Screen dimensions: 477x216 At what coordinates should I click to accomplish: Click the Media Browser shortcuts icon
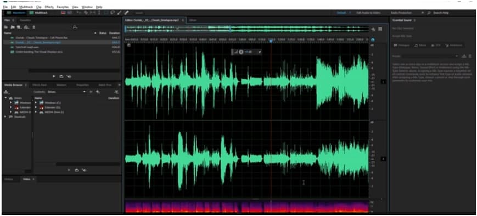pos(6,92)
